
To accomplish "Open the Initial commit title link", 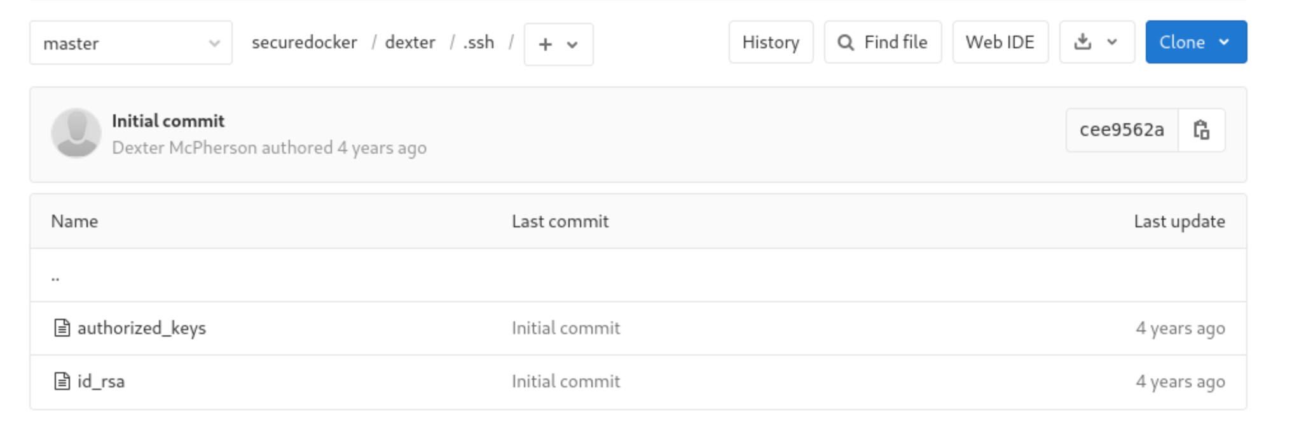I will coord(168,121).
